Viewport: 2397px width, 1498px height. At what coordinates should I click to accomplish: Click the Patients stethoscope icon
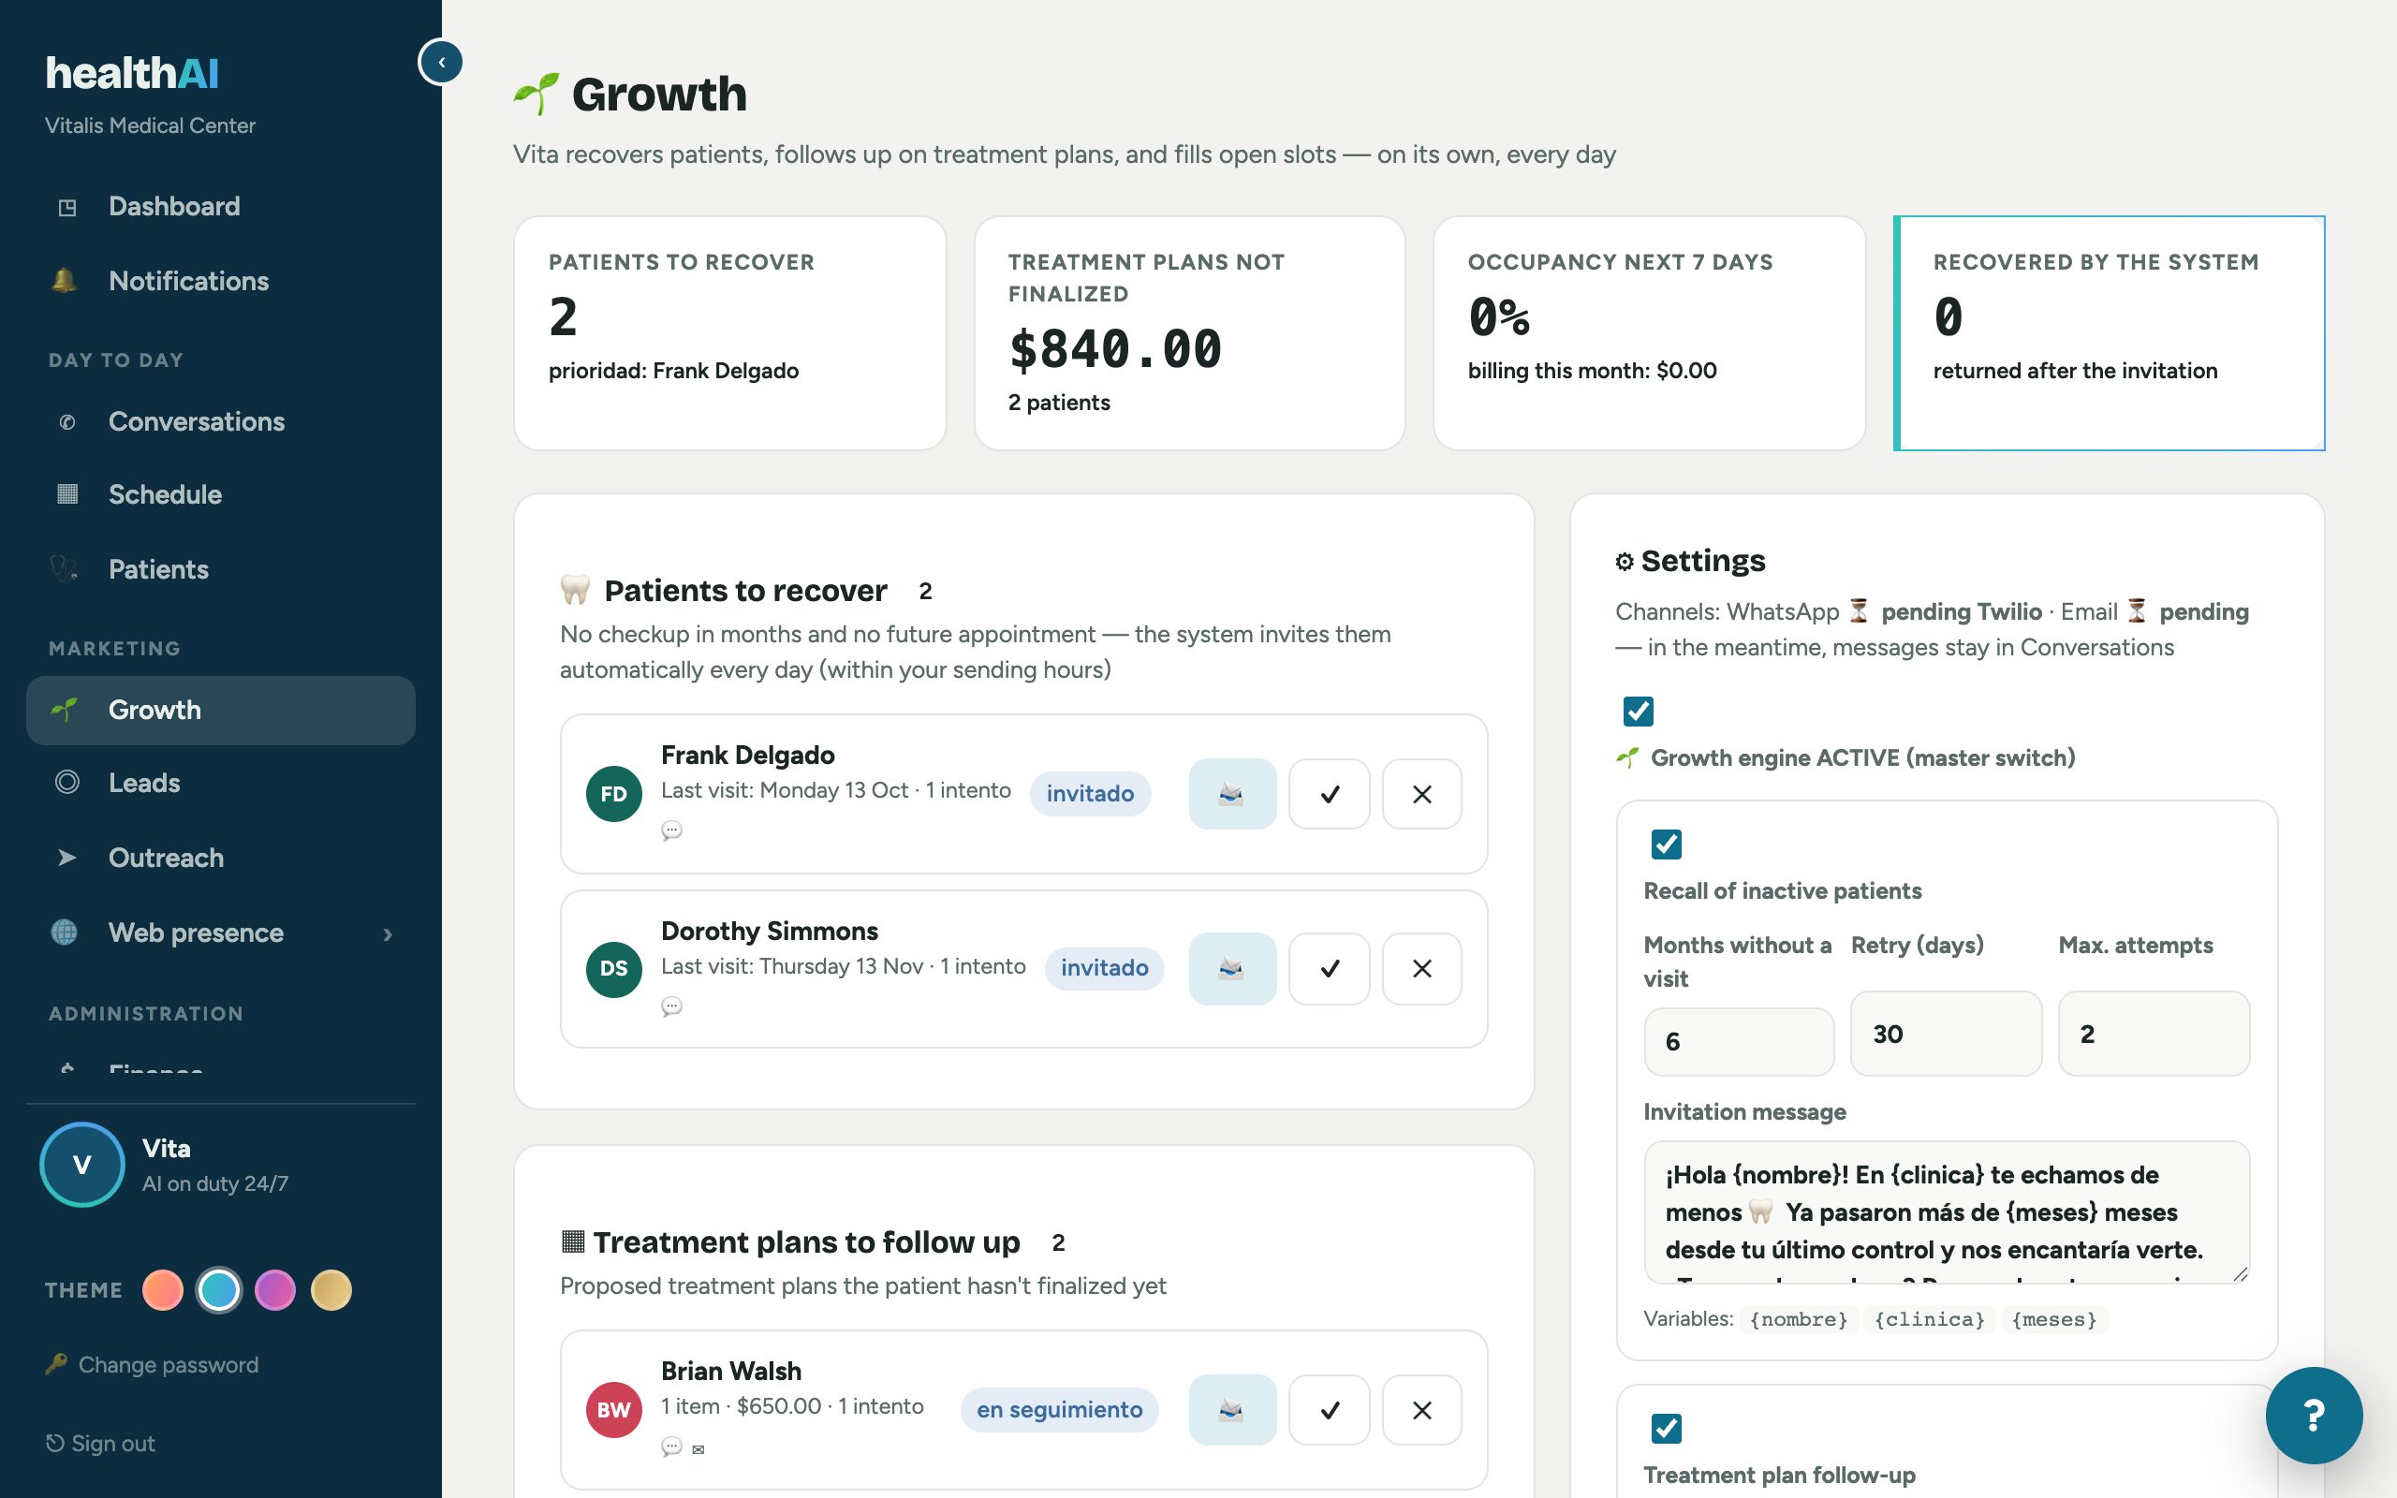coord(65,568)
